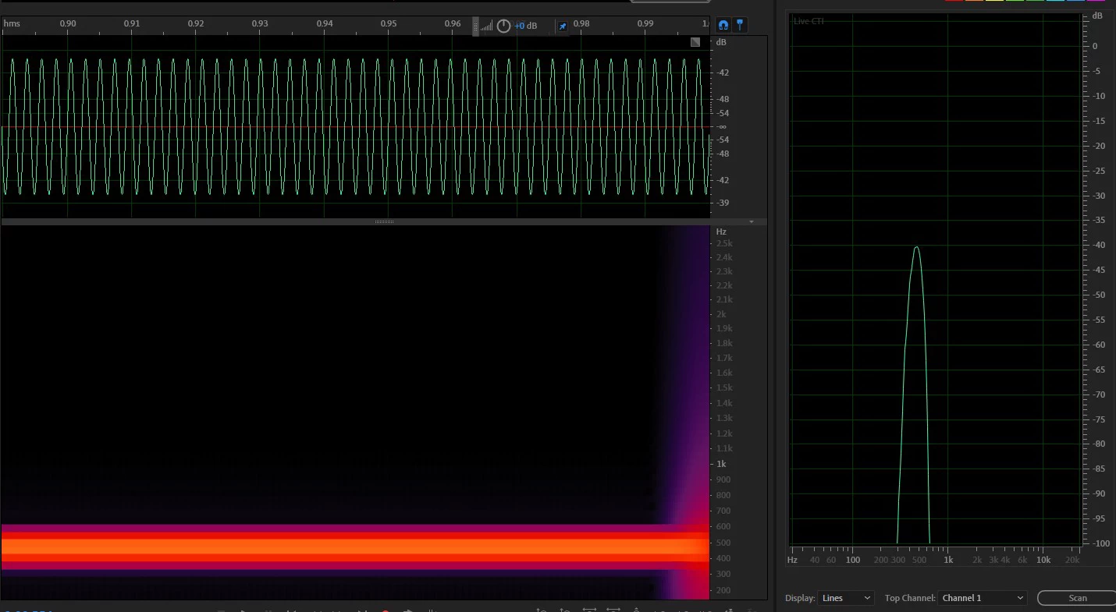Viewport: 1116px width, 612px height.
Task: Click the divider handle between waveform and spectrogram
Action: (x=384, y=222)
